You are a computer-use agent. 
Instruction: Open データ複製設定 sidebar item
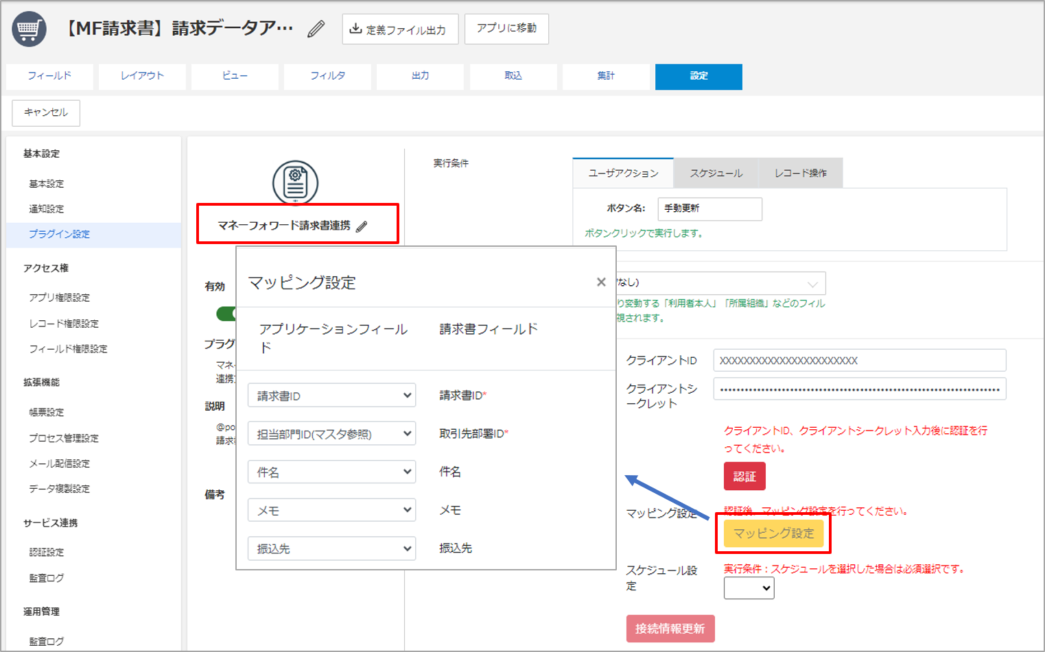point(60,489)
